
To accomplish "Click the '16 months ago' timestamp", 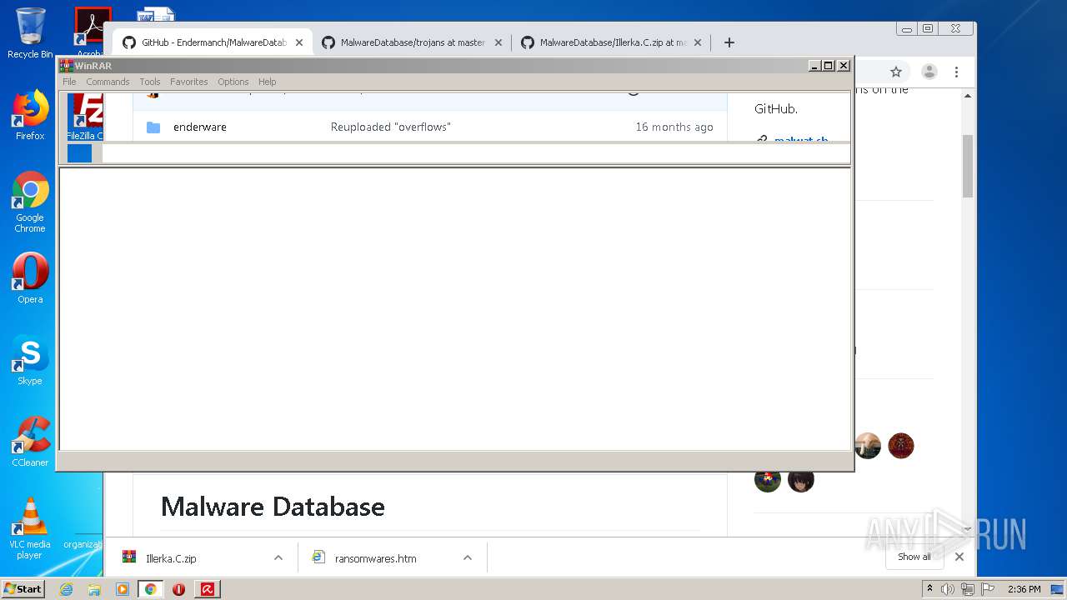I will point(674,127).
